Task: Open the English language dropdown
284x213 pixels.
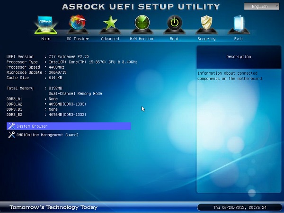Action: click(x=262, y=7)
